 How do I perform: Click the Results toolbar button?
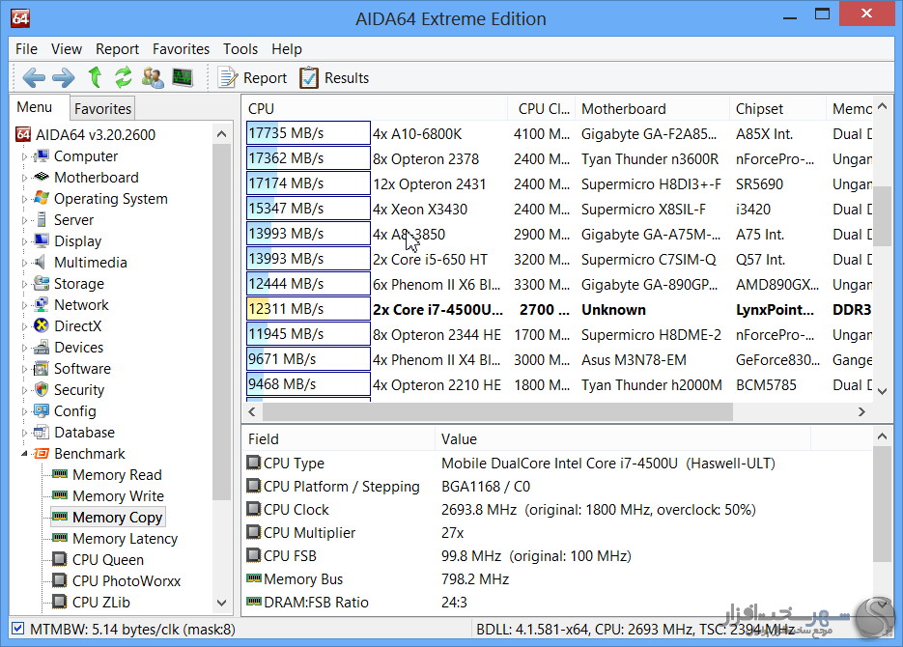pyautogui.click(x=334, y=78)
